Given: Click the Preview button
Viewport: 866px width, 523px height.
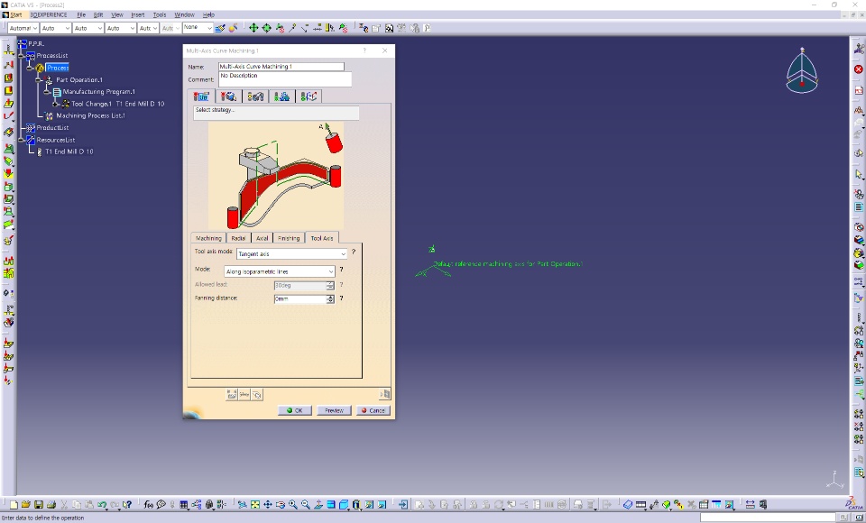Looking at the screenshot, I should pos(334,410).
